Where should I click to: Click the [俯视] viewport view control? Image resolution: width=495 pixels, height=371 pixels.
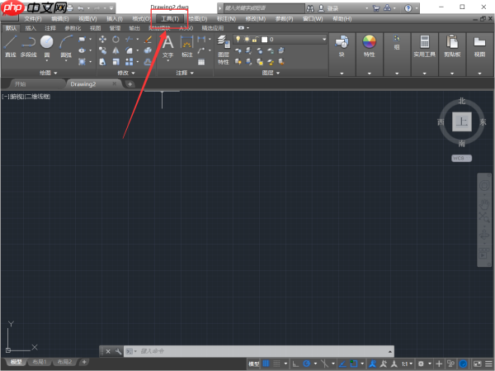pyautogui.click(x=17, y=97)
